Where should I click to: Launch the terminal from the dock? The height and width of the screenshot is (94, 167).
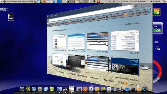coord(133,89)
